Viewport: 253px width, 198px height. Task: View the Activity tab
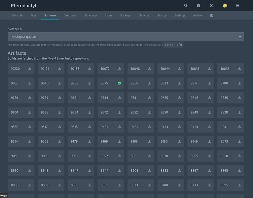[198, 15]
